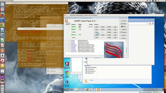Open VirtualBox from Ubuntu launcher
This screenshot has height=93, width=166.
(x=2, y=20)
